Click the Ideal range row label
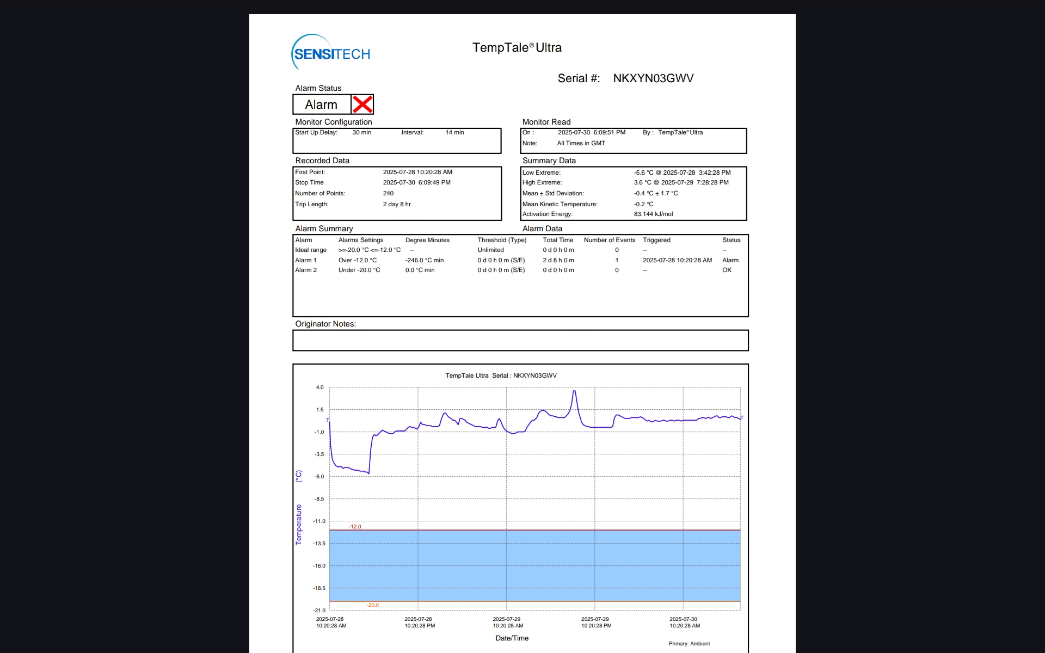 310,250
